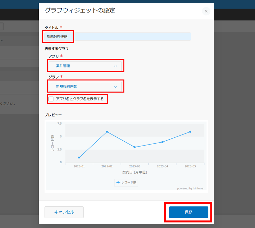Click the タイトル input field
This screenshot has width=255, height=228.
coord(117,36)
